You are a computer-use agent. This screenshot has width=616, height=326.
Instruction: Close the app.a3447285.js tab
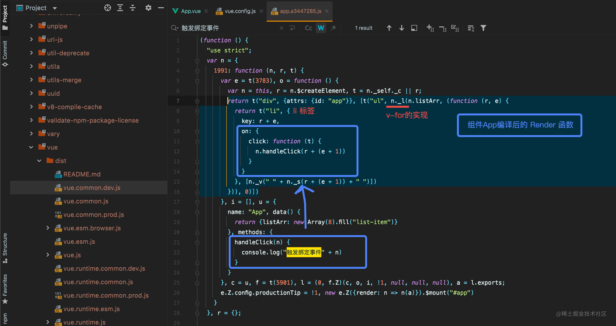click(x=327, y=11)
